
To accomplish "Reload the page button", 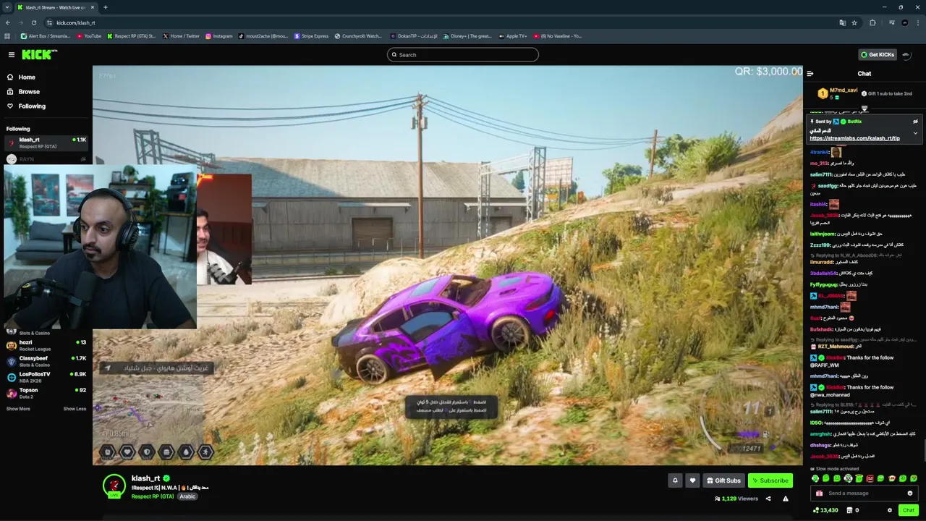I will [34, 22].
